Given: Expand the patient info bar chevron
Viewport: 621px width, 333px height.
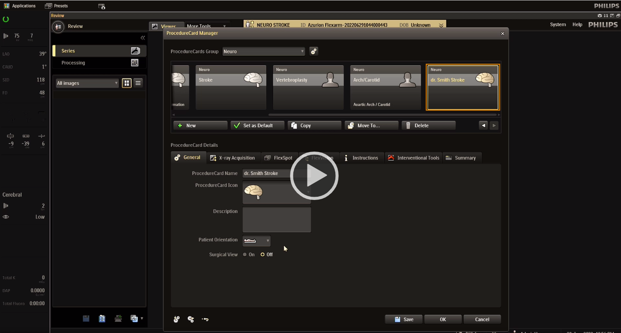Looking at the screenshot, I should click(441, 25).
